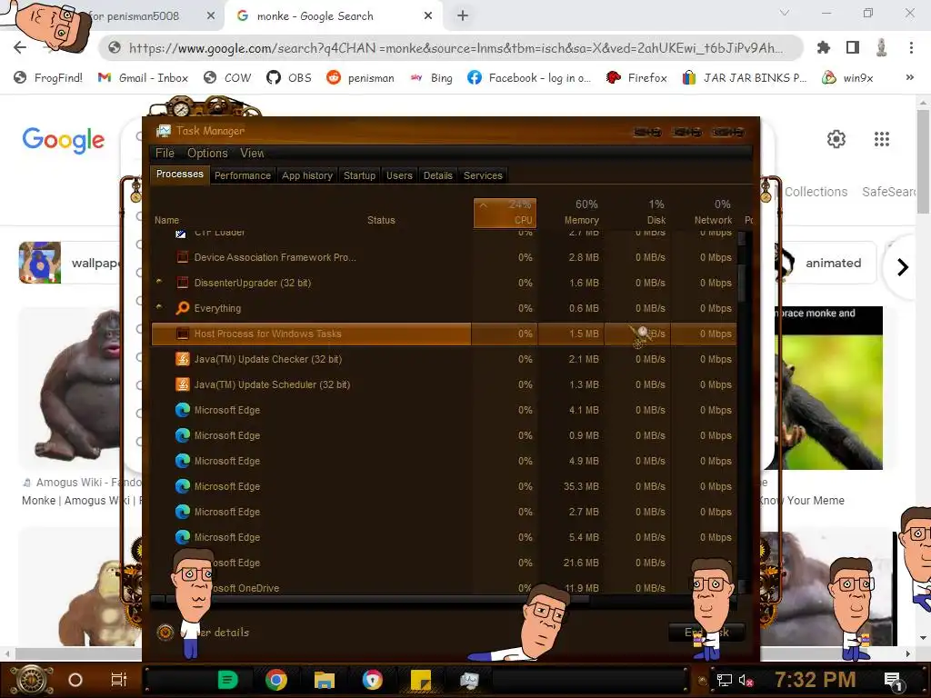Click the Fewer details toggle icon
The width and height of the screenshot is (931, 698).
165,633
